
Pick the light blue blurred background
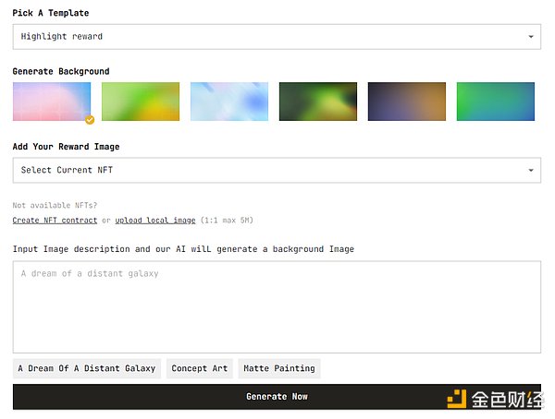(x=229, y=102)
